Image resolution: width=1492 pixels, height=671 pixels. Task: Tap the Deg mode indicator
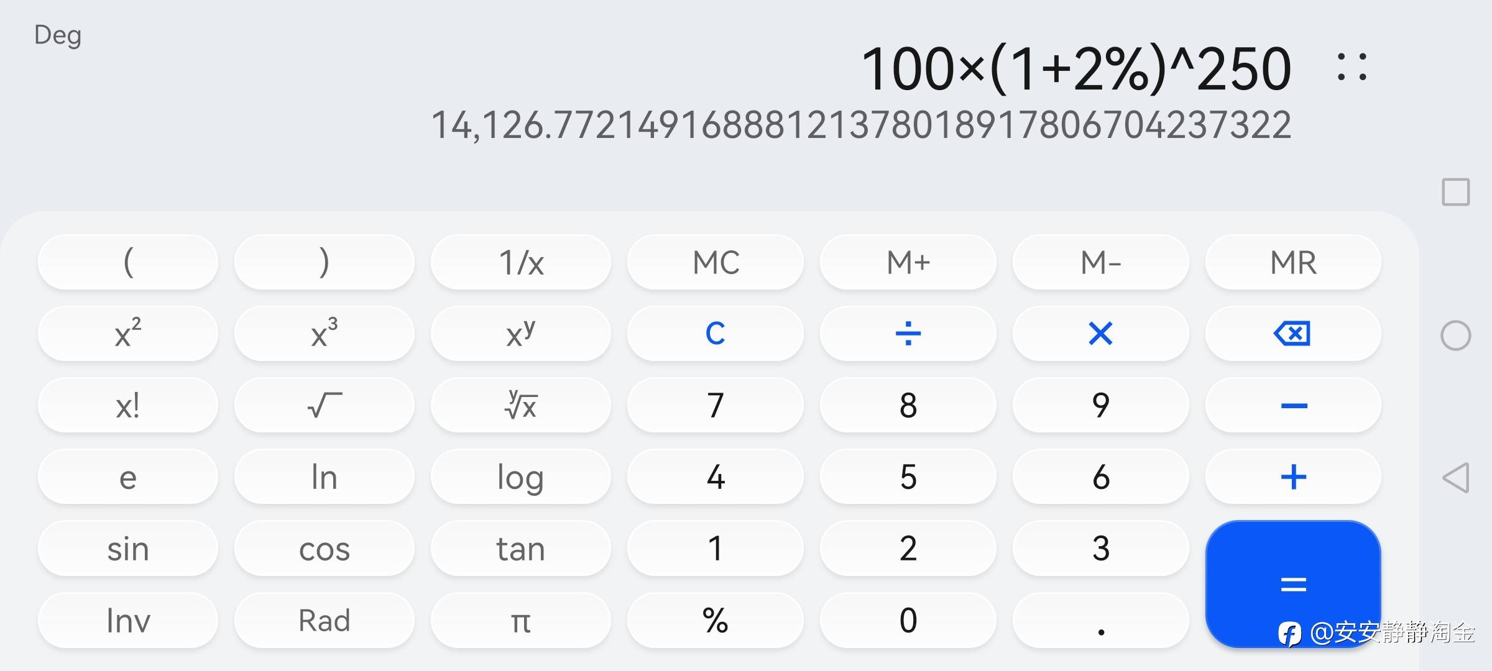click(x=58, y=35)
